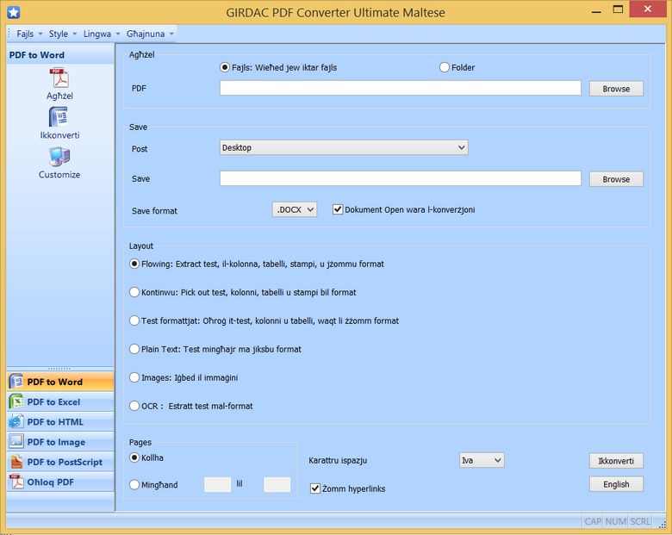Switch to PDF to HTML tab
The image size is (672, 535).
click(60, 422)
